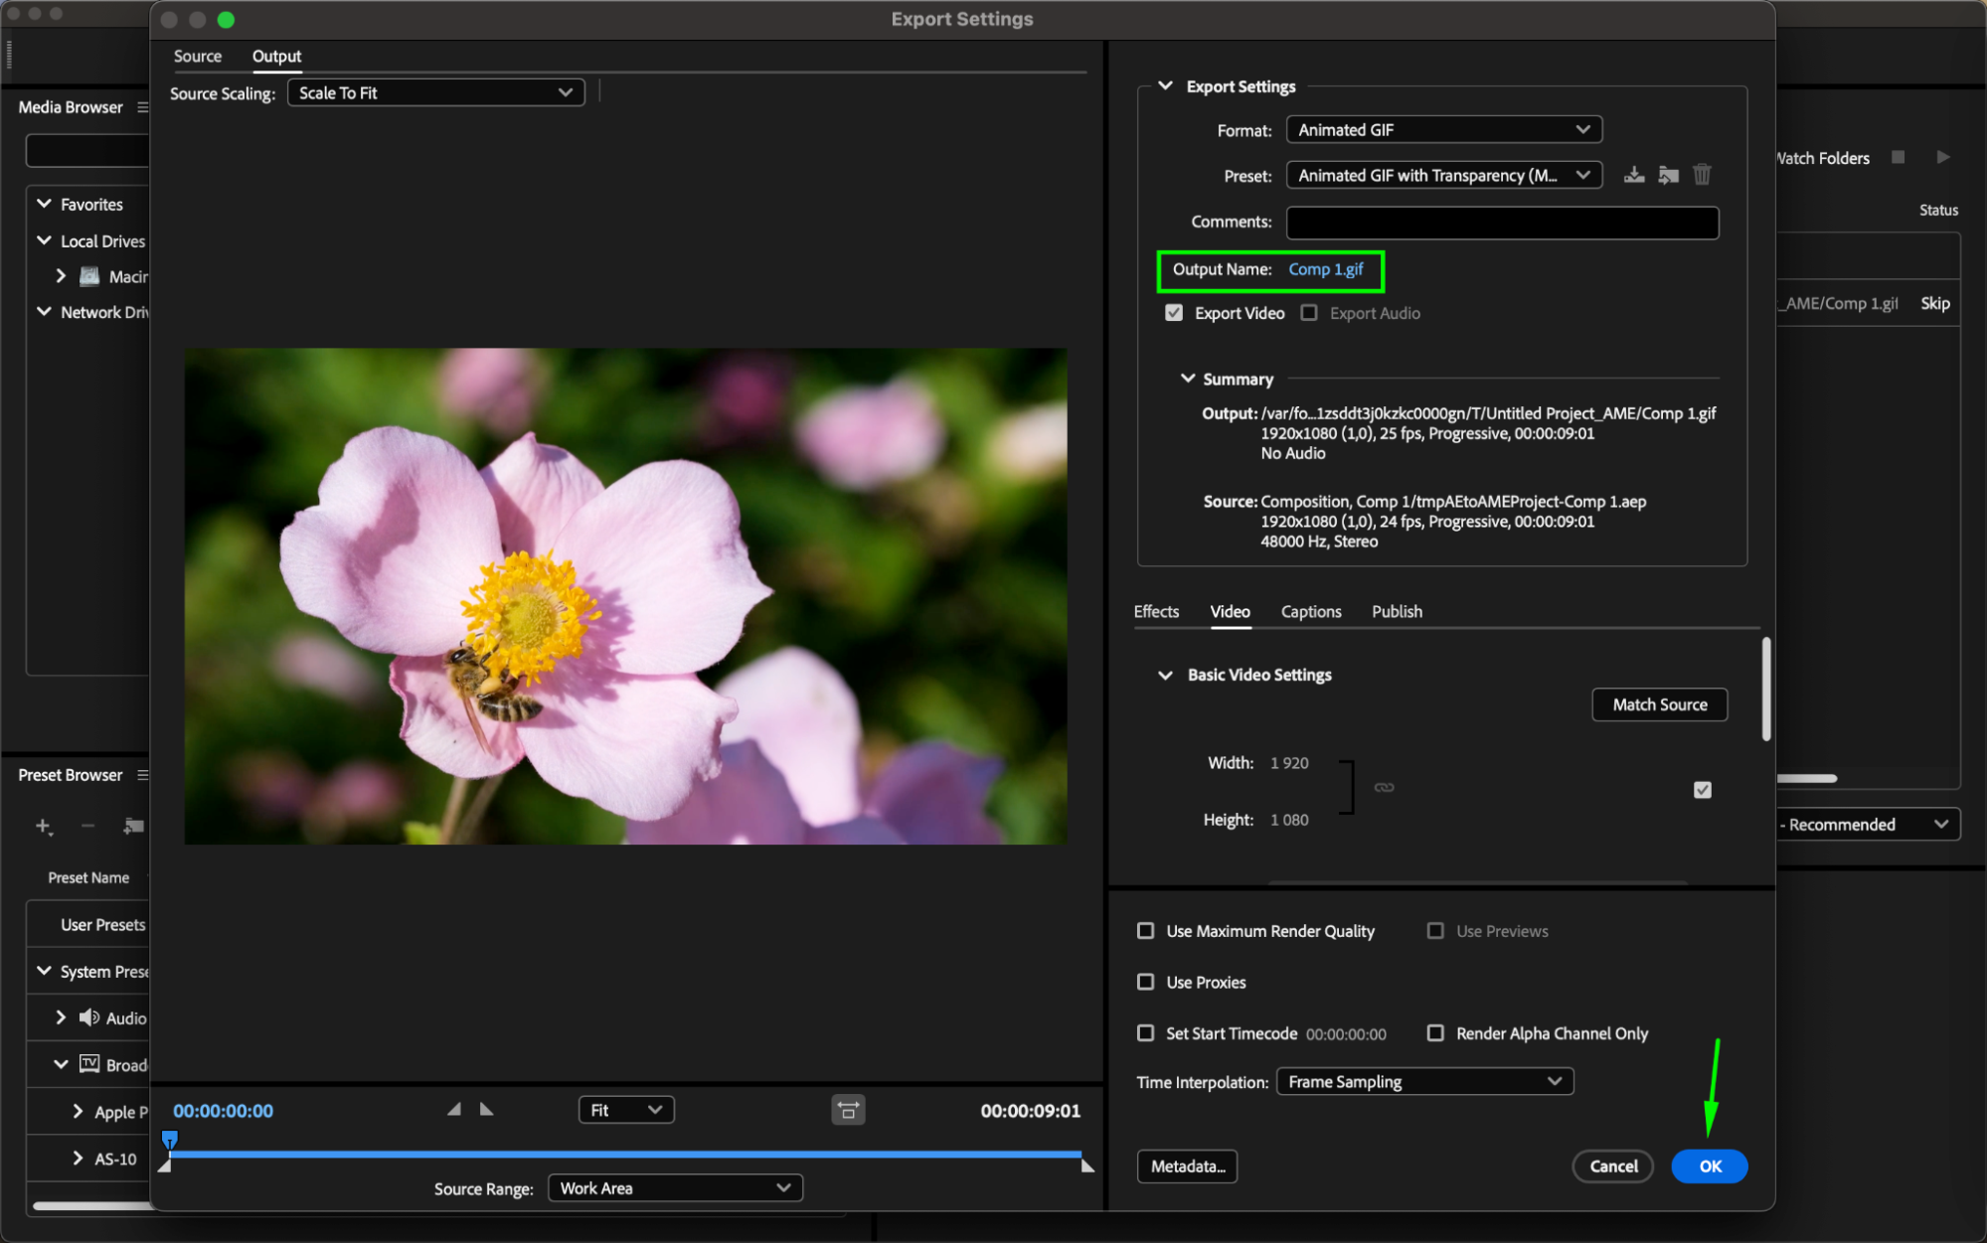Screen dimensions: 1987x1244
Task: Toggle the width-height link icon
Action: [1384, 787]
